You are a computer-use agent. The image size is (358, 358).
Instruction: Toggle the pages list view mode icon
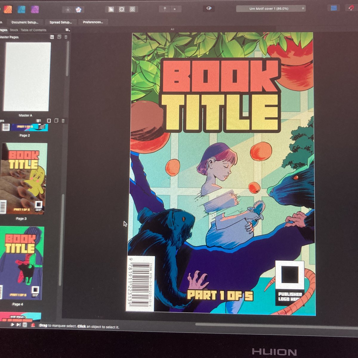click(x=38, y=120)
